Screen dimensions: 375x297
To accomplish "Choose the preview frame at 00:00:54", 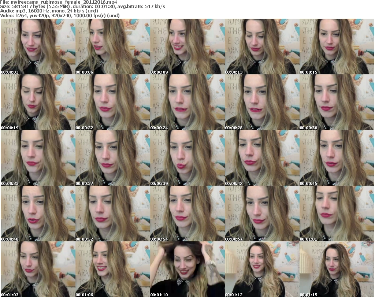I will [x=187, y=214].
